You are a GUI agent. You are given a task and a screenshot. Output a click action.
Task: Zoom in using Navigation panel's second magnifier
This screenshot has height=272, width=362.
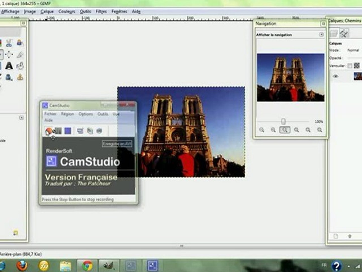click(273, 130)
